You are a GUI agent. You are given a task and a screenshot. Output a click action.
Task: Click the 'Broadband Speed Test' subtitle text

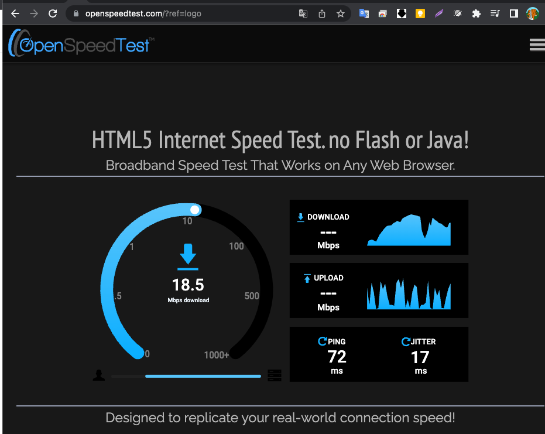pyautogui.click(x=280, y=166)
